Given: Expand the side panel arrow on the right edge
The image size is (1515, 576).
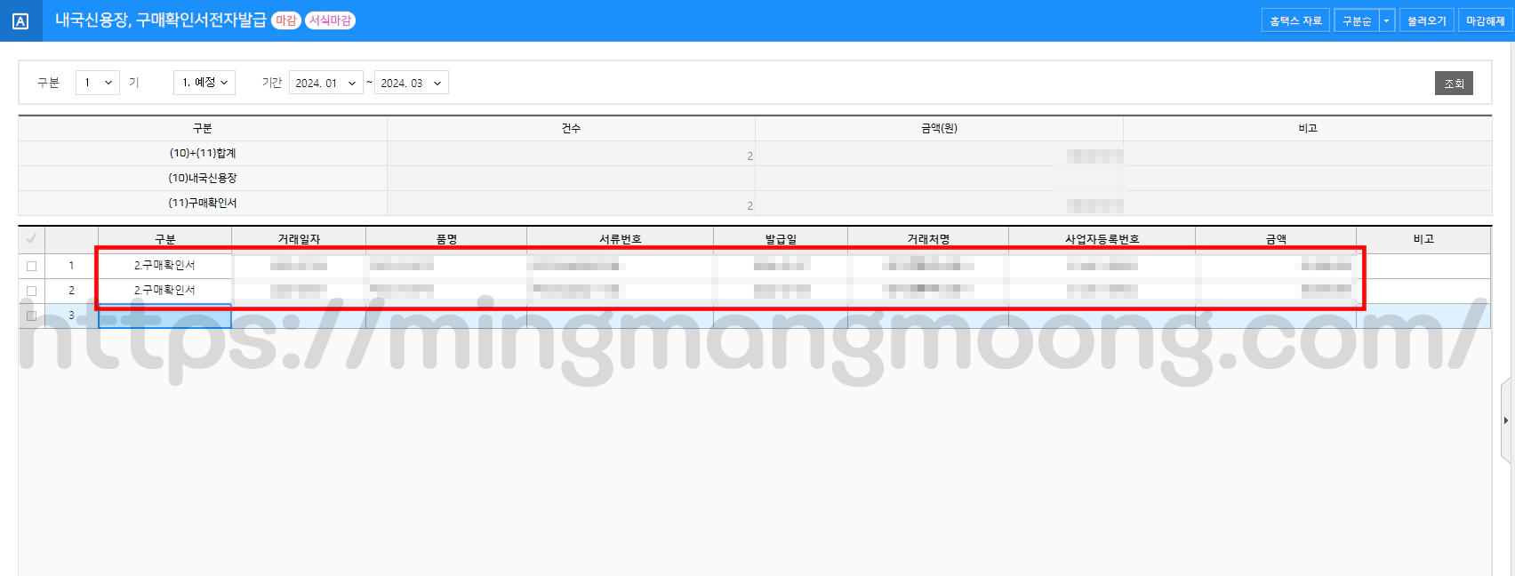Looking at the screenshot, I should click(1506, 420).
